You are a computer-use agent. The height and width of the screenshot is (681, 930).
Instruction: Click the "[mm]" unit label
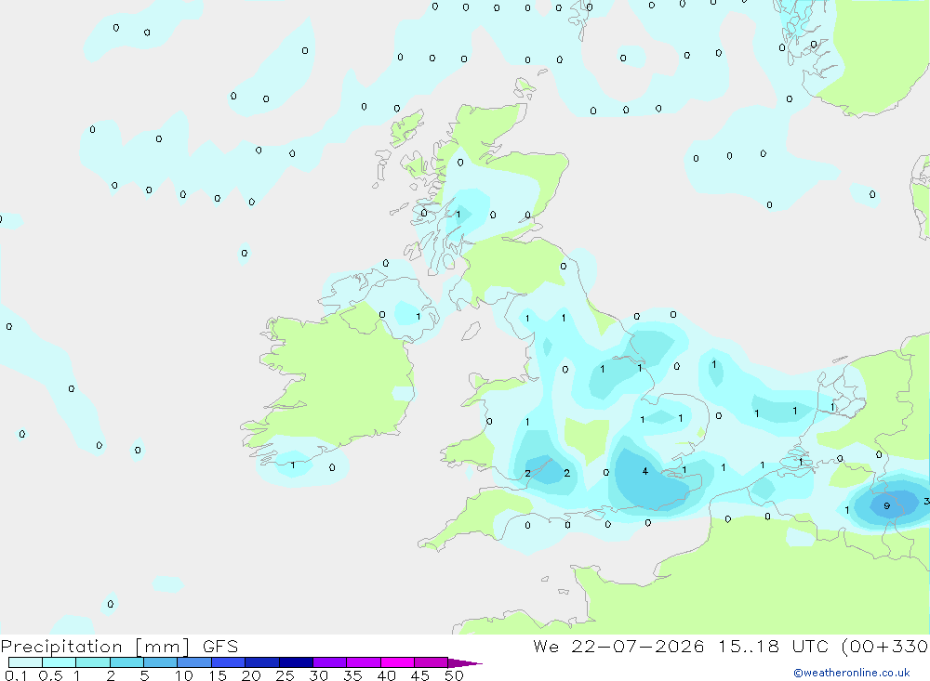coord(163,647)
